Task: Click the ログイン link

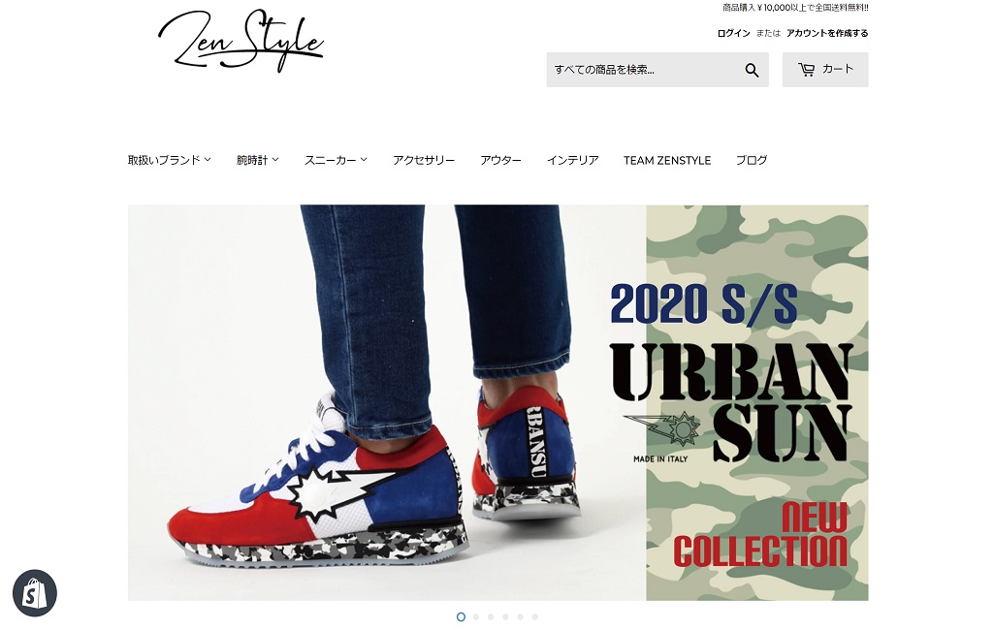Action: [x=733, y=33]
